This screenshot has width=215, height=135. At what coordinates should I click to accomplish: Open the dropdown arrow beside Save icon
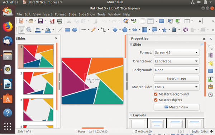[x=46, y=21]
